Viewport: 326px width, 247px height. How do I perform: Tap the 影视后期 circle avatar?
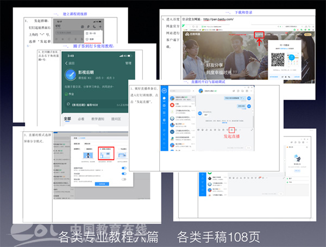(x=70, y=75)
